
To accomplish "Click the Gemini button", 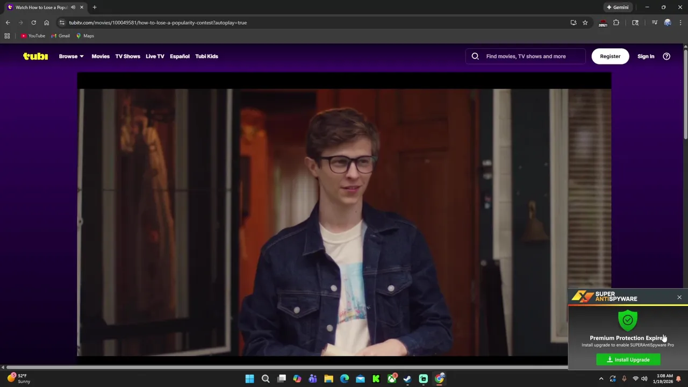I will coord(618,7).
